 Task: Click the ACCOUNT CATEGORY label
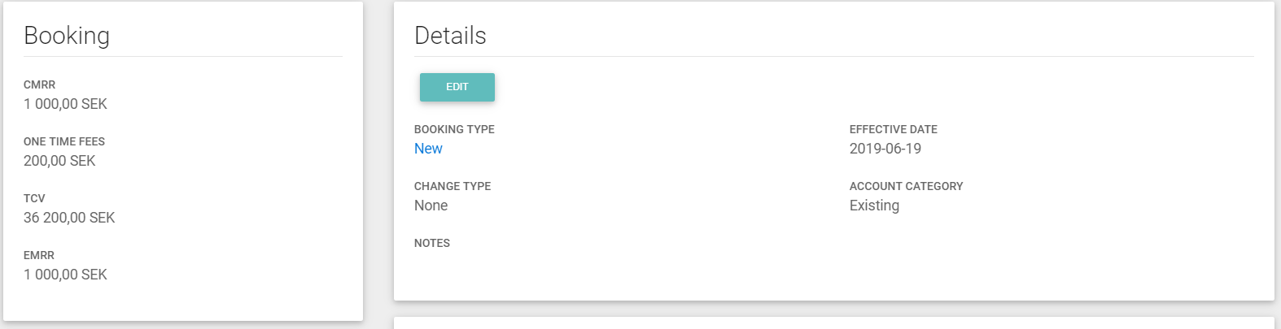(x=906, y=186)
